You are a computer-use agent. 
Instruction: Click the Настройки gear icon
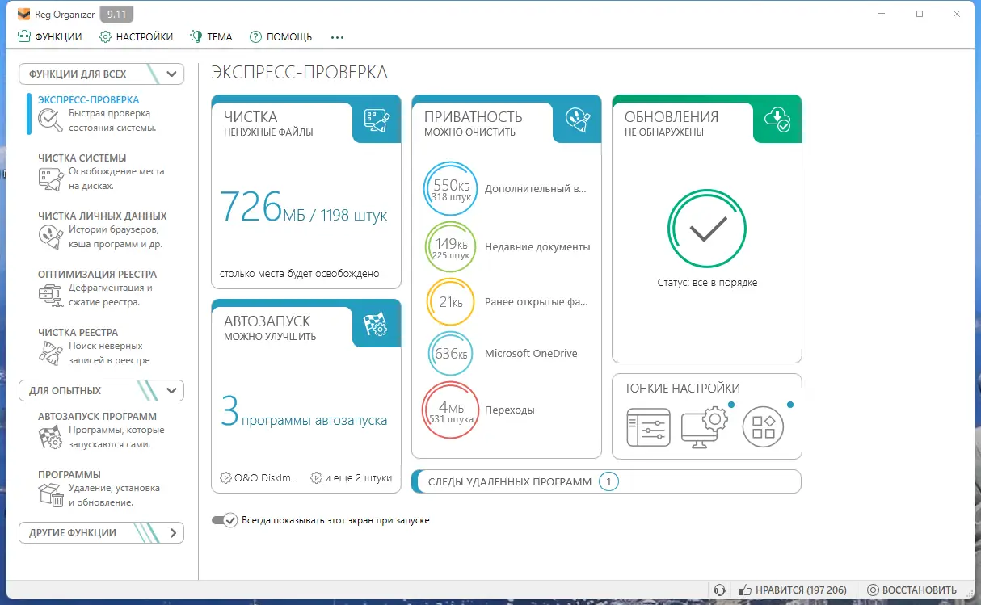[105, 36]
